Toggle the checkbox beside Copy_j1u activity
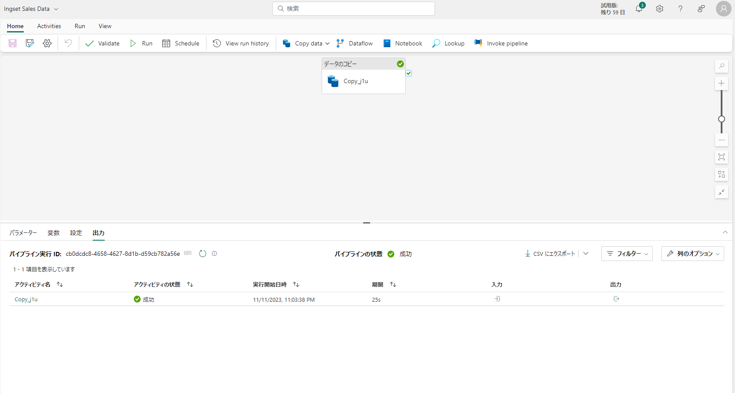Image resolution: width=735 pixels, height=393 pixels. click(x=409, y=73)
